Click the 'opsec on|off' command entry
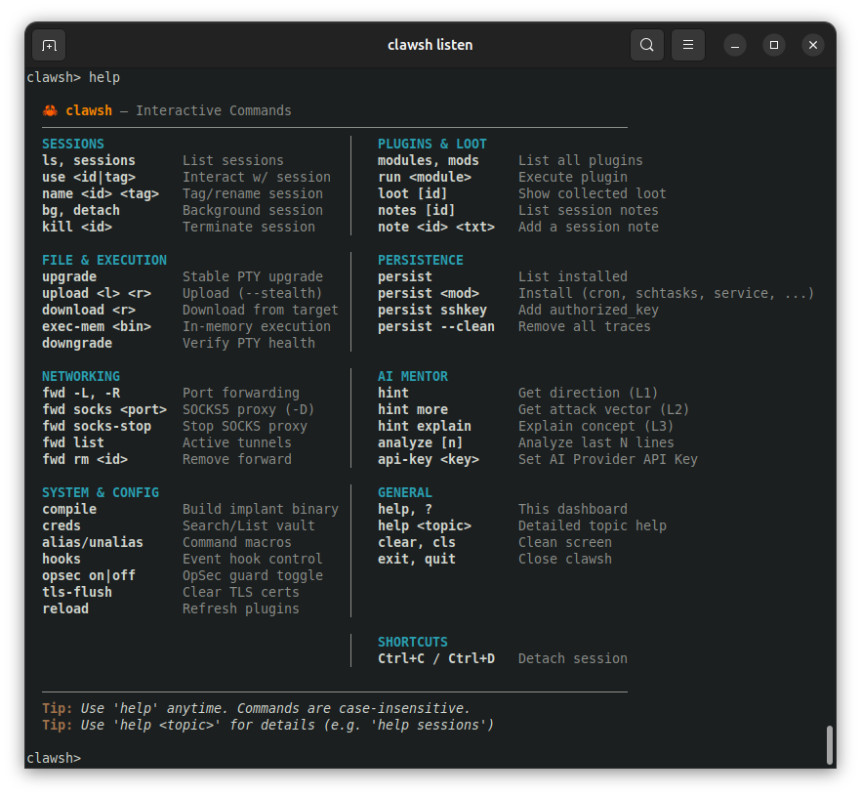861x796 pixels. [x=89, y=575]
